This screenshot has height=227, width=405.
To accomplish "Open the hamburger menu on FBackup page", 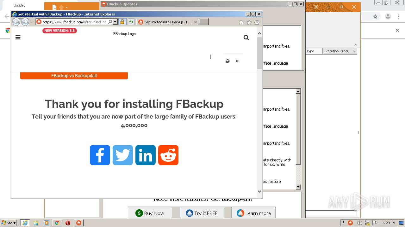I will click(x=18, y=37).
